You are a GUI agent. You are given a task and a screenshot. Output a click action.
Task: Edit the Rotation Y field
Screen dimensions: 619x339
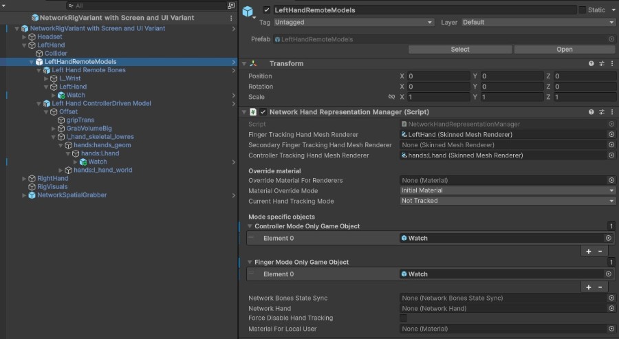[512, 87]
